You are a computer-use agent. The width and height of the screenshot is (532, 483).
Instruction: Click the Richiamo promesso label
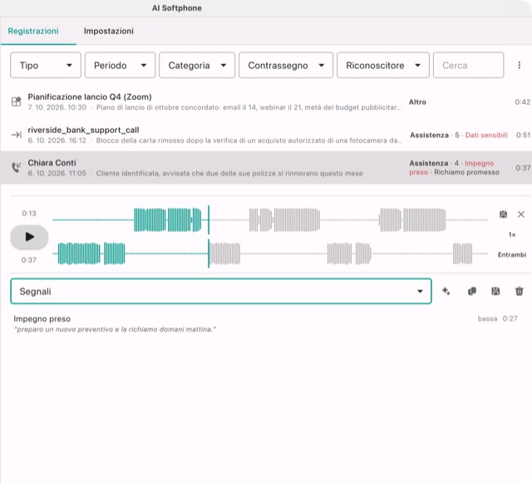click(x=466, y=172)
